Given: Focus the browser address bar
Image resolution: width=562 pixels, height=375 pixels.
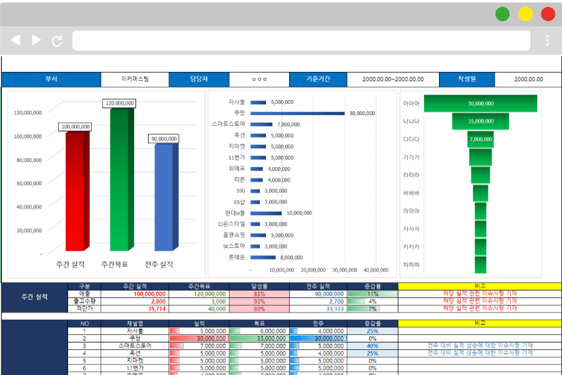Looking at the screenshot, I should click(301, 41).
